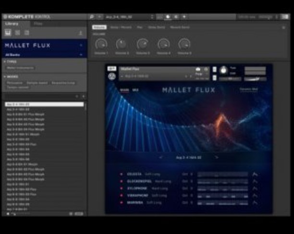The height and width of the screenshot is (234, 294).
Task: Select the Mallet Instruments type tag
Action: (20, 68)
